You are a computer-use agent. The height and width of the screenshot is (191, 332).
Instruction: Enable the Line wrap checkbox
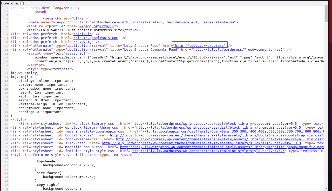pyautogui.click(x=22, y=3)
